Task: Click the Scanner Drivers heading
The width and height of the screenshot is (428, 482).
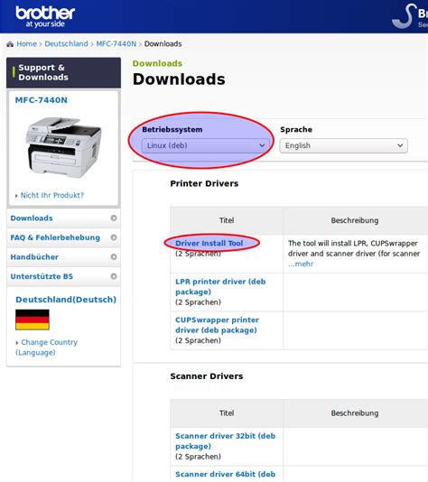Action: 206,376
